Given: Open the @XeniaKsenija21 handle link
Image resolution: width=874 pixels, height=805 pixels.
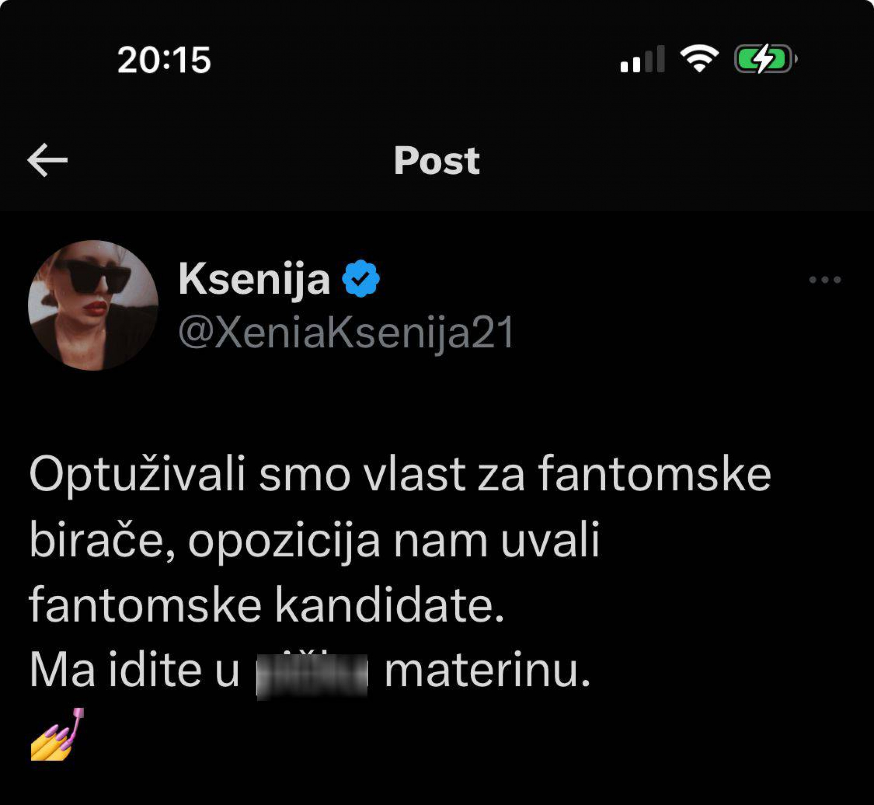Looking at the screenshot, I should click(x=346, y=333).
